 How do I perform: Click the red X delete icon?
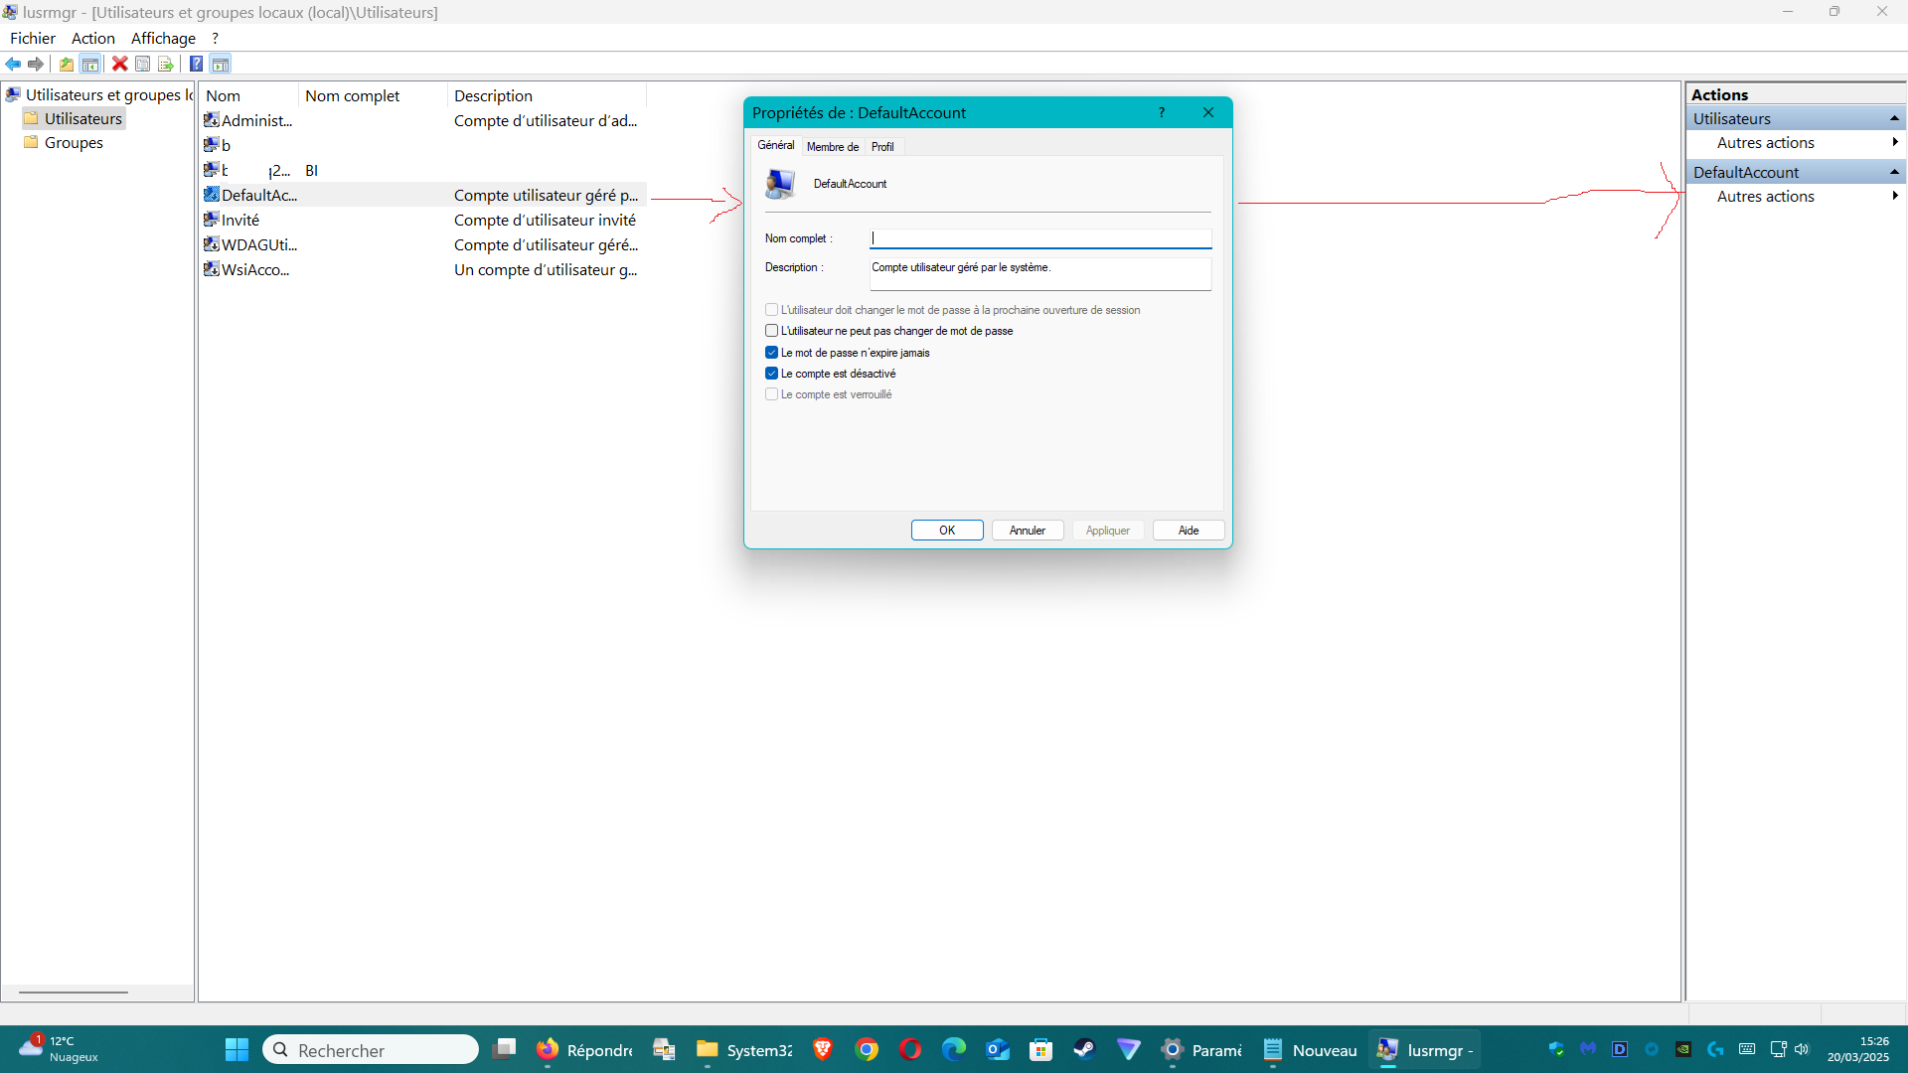coord(119,65)
